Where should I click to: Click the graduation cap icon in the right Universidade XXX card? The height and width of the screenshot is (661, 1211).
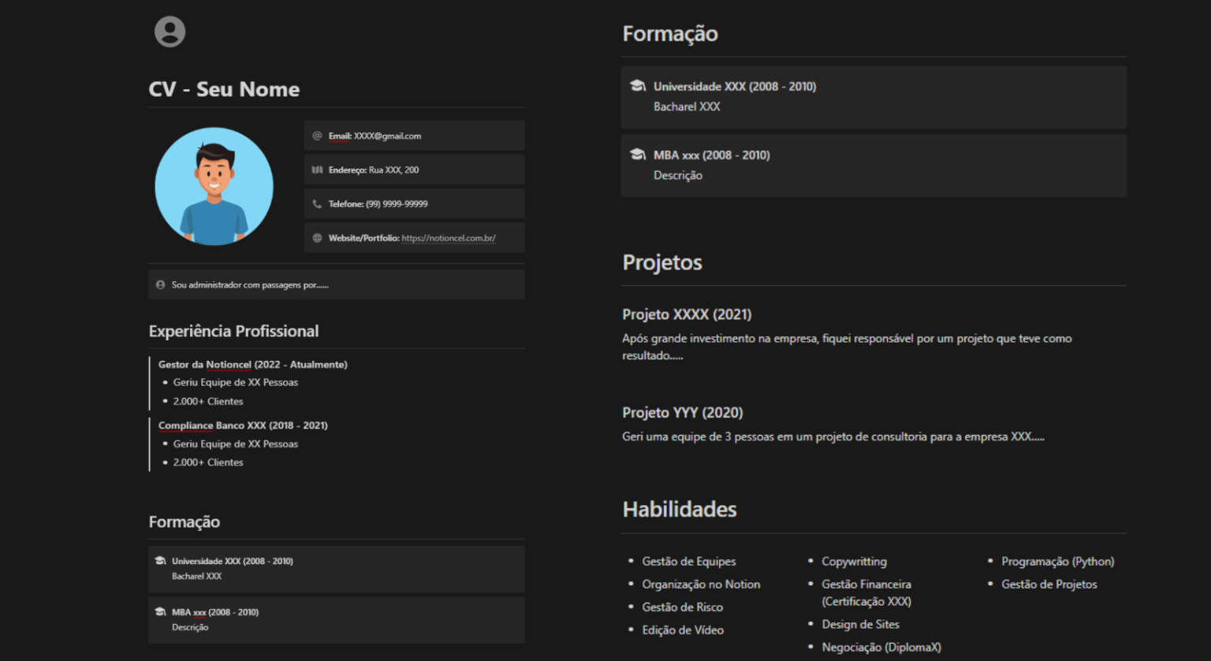638,85
